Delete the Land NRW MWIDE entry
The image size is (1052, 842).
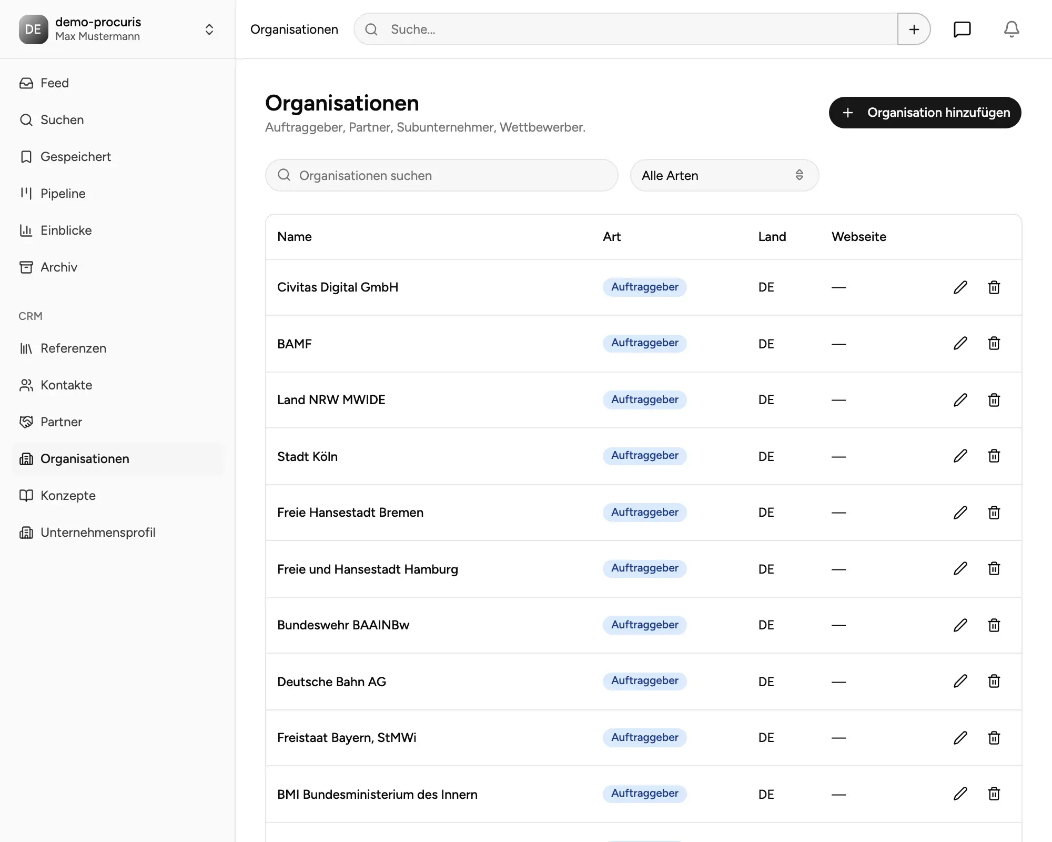(994, 400)
